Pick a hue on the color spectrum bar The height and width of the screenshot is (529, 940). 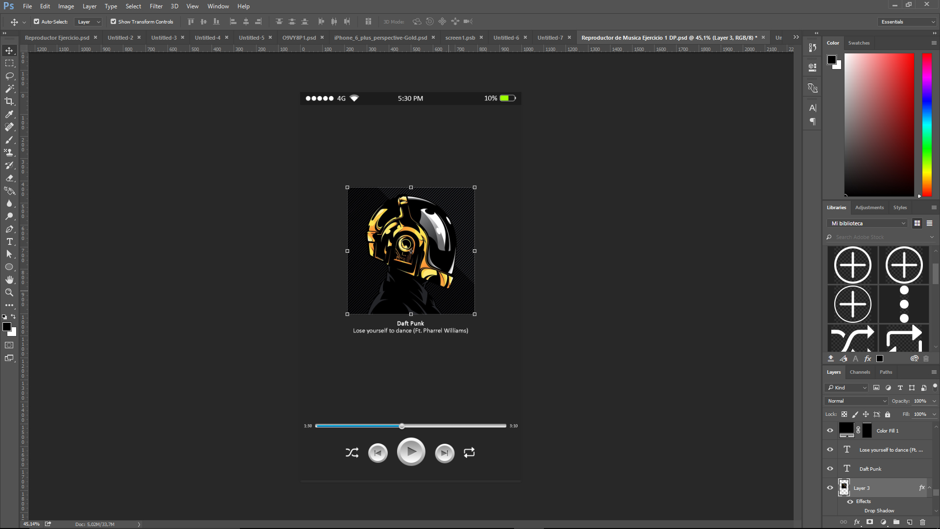tap(927, 125)
